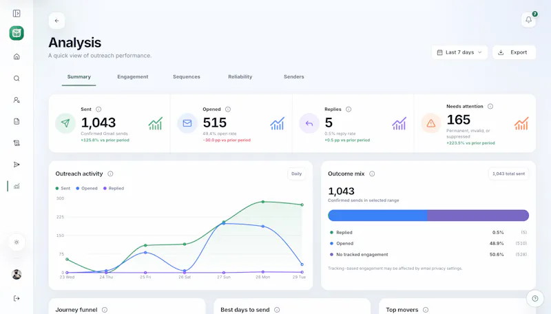551x314 pixels.
Task: Show info for the Opened metric
Action: (x=228, y=109)
